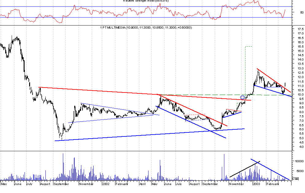Click the 12.5 price axis label

[x=301, y=73]
